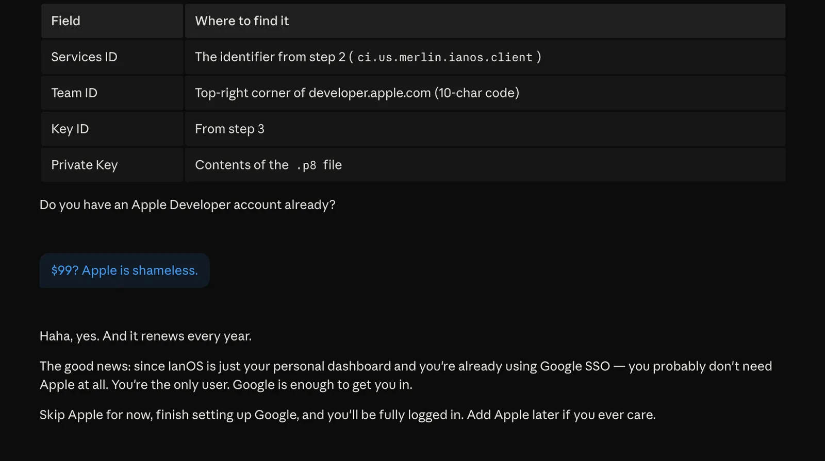The width and height of the screenshot is (825, 461).
Task: Click "The identifier from step 2" text
Action: [270, 57]
